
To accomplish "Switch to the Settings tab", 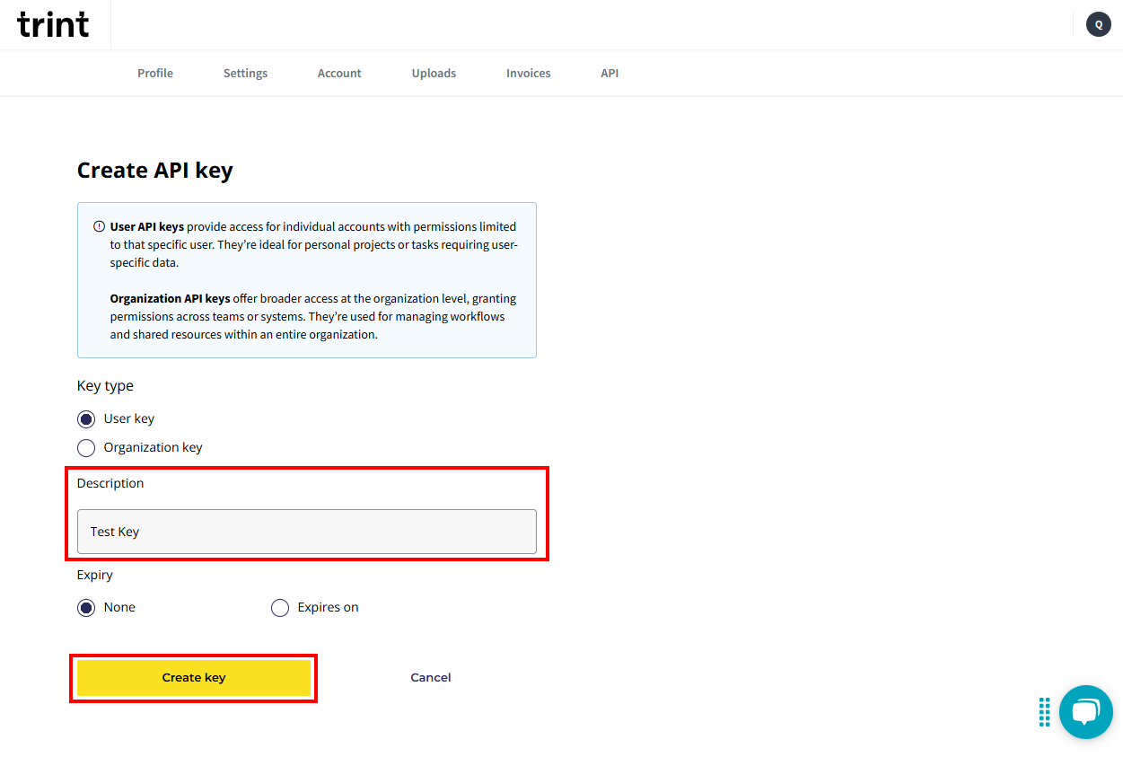I will point(245,74).
